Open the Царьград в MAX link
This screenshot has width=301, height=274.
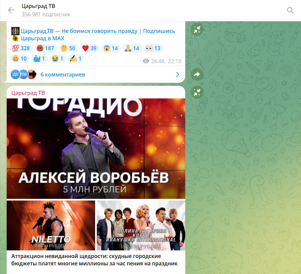(43, 38)
